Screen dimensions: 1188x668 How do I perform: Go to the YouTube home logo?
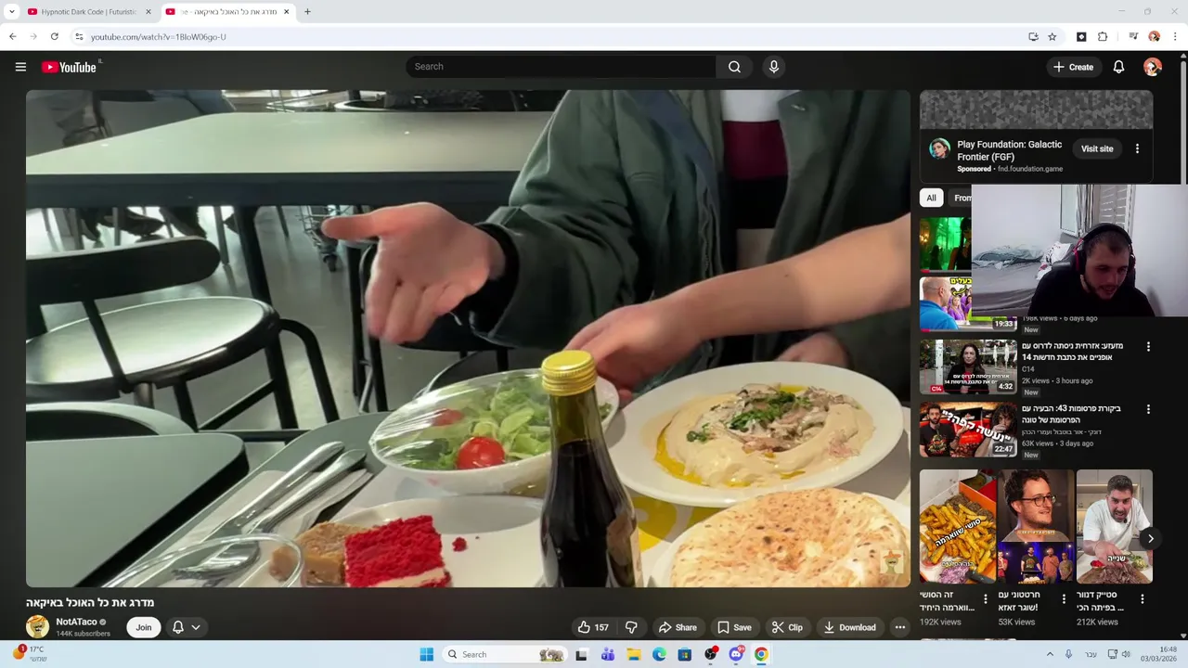coord(69,67)
